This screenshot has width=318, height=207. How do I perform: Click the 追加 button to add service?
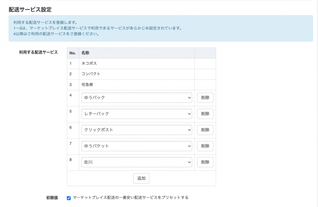pyautogui.click(x=142, y=178)
